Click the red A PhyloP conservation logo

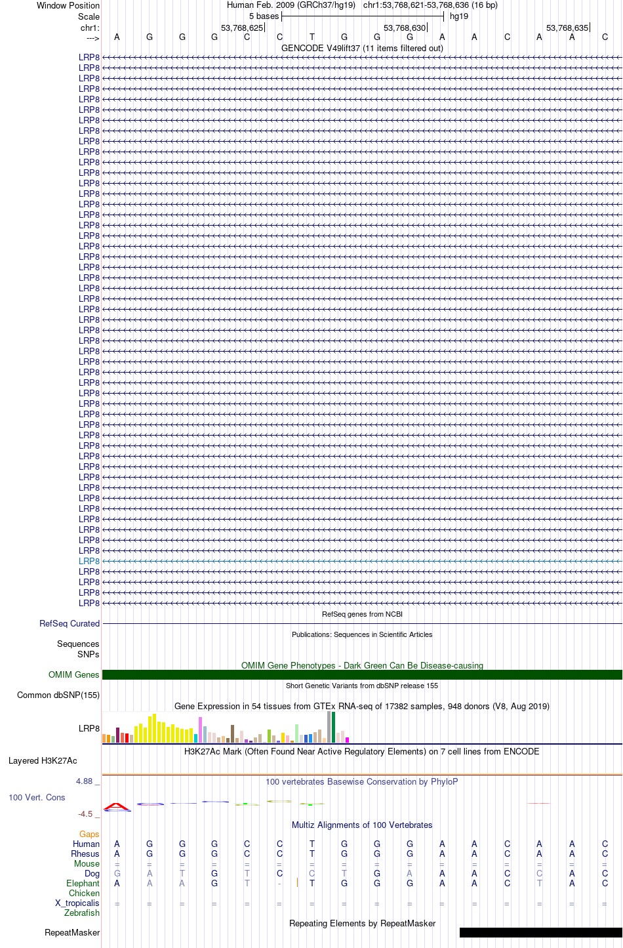(x=117, y=806)
